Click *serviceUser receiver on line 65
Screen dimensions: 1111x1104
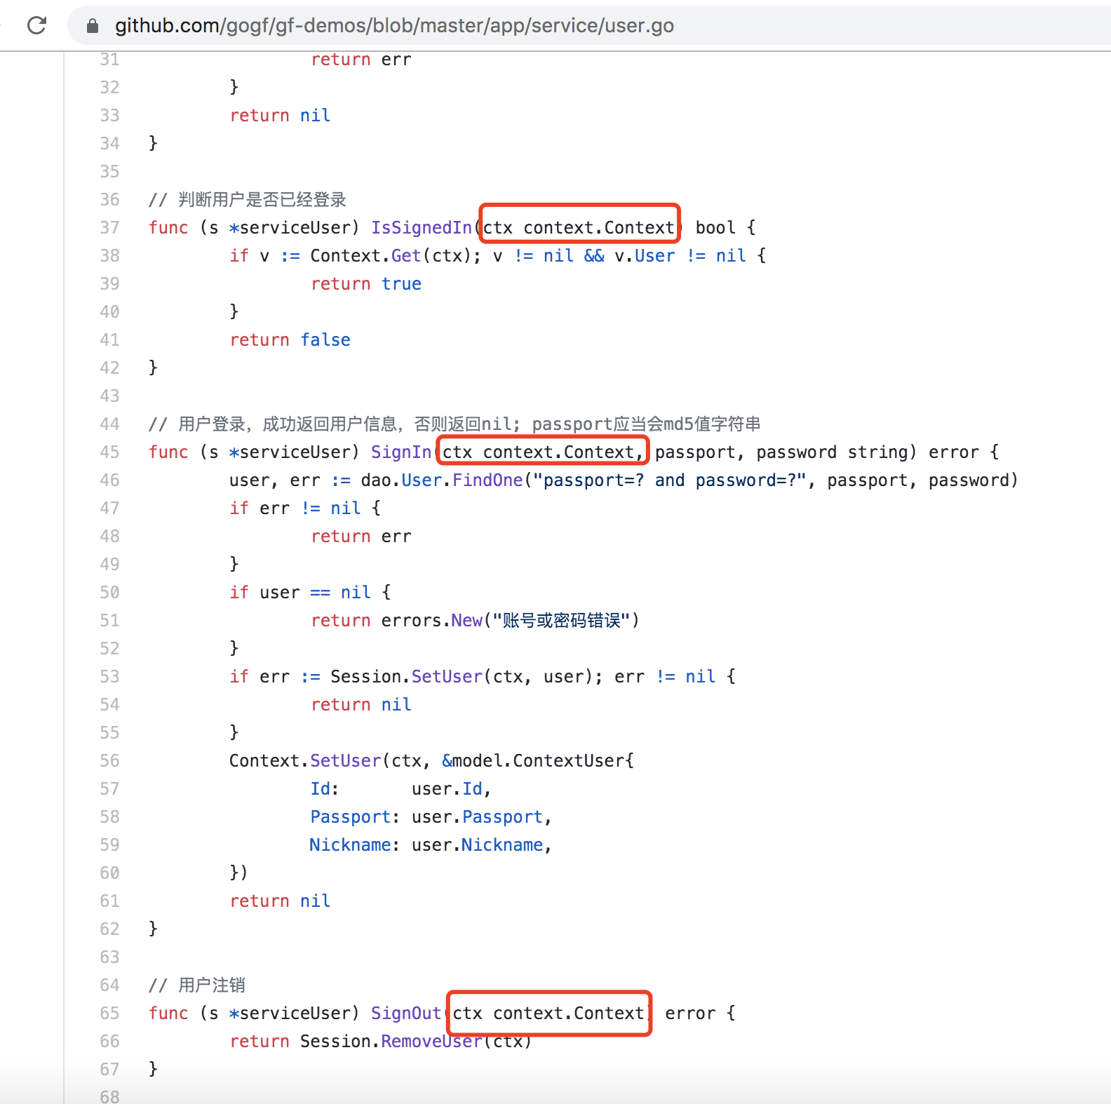click(290, 1014)
